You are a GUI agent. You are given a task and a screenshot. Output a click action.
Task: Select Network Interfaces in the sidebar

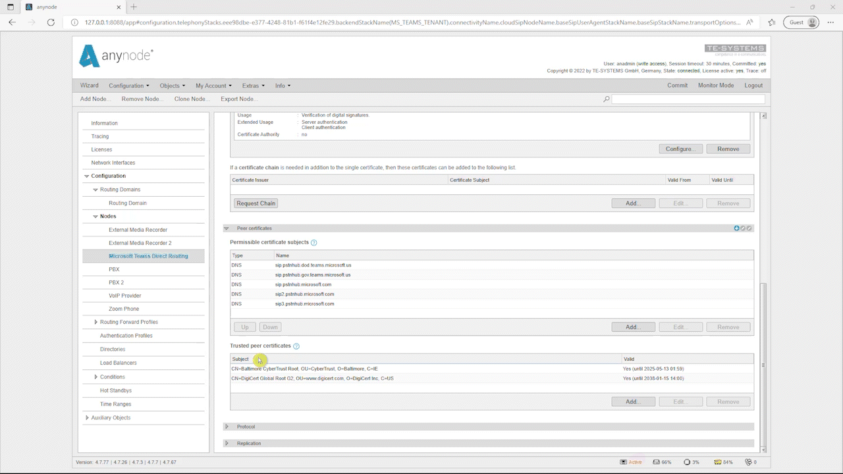113,163
